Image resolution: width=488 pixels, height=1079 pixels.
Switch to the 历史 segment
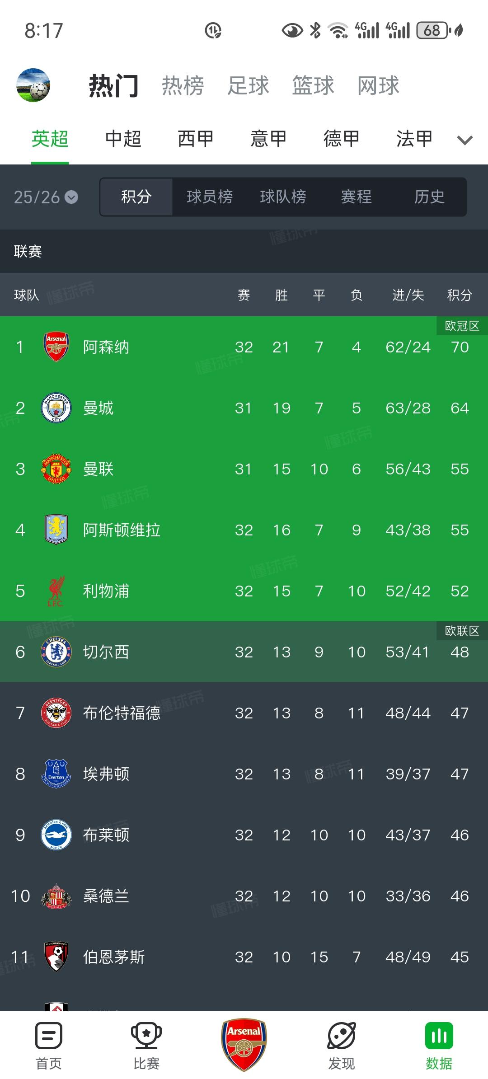point(429,197)
